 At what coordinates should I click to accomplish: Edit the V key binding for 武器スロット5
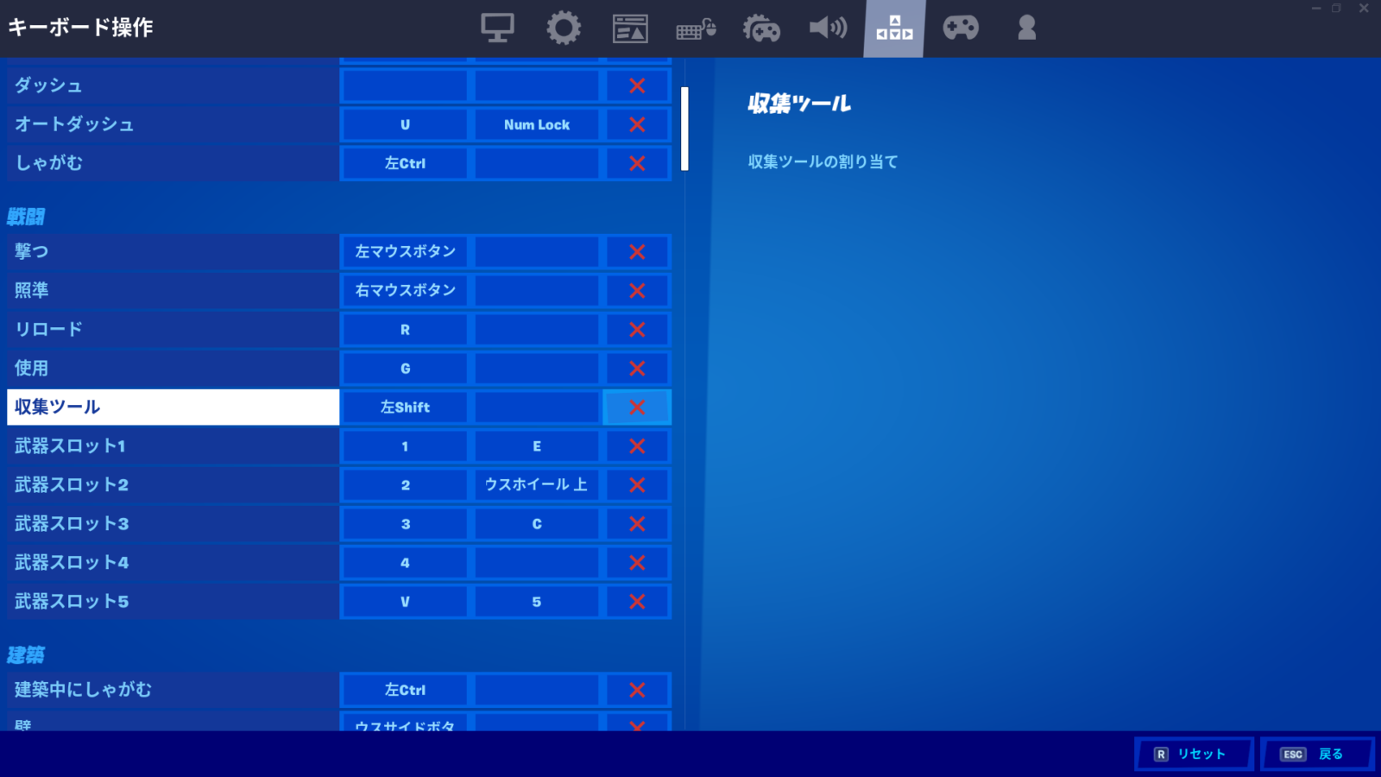405,602
